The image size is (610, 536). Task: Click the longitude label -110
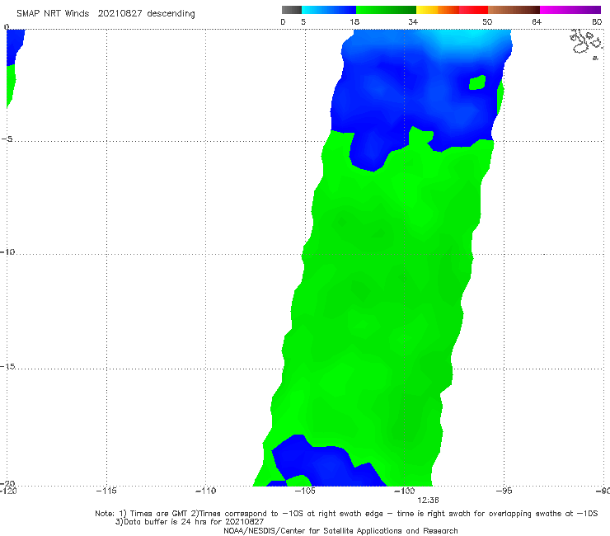tap(205, 491)
